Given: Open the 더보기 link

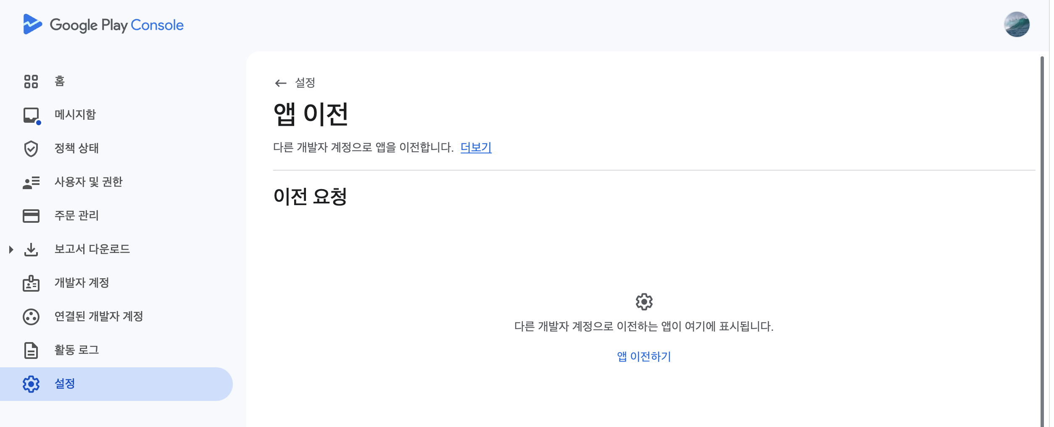Looking at the screenshot, I should (476, 148).
